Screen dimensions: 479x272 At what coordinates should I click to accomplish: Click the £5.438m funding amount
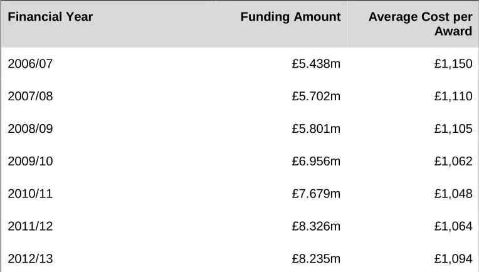point(316,64)
